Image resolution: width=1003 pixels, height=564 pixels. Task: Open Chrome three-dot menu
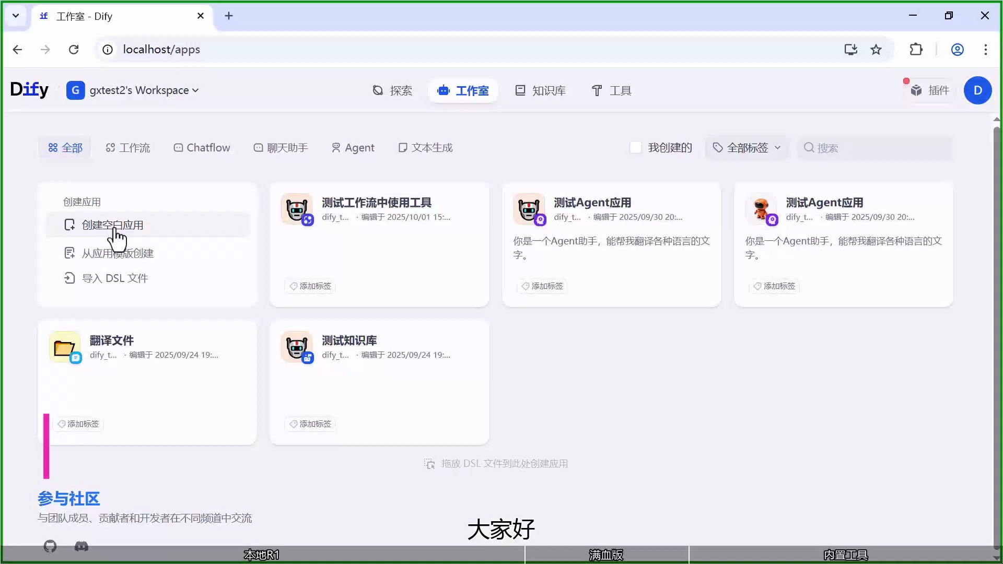click(x=986, y=50)
